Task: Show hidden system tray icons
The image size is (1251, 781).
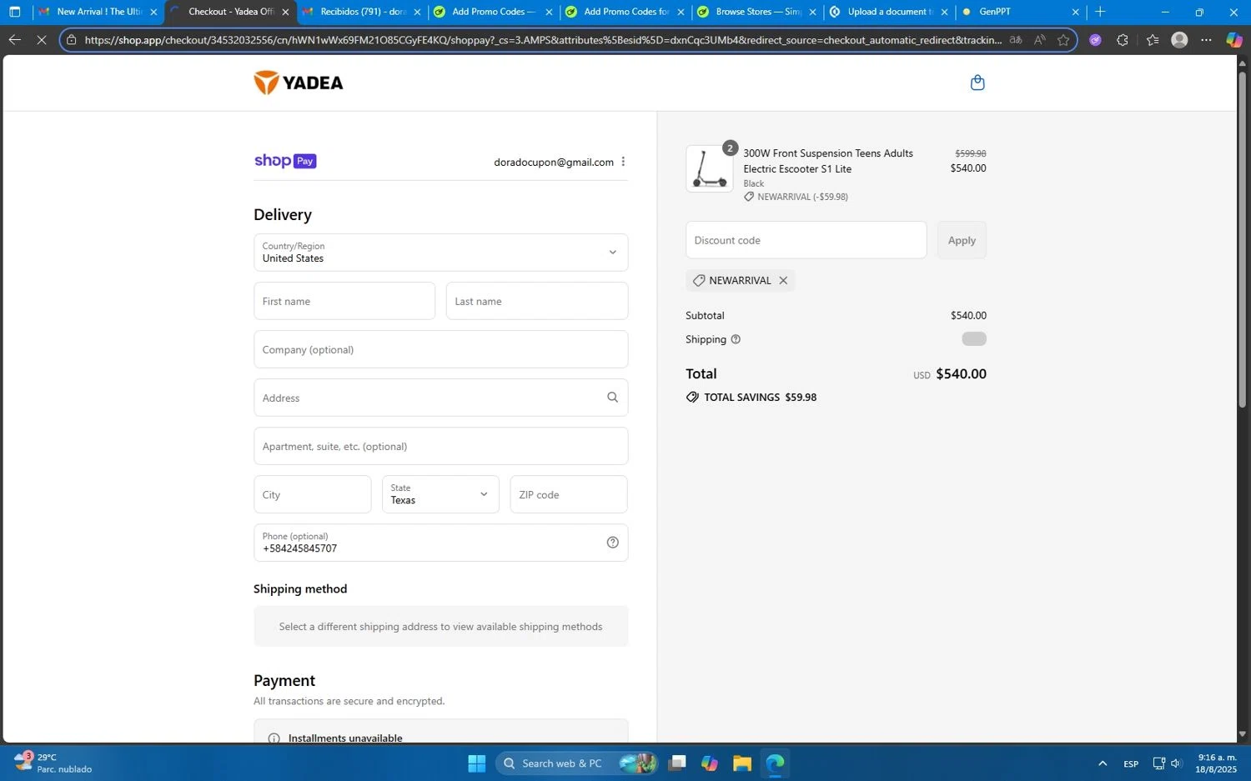Action: click(x=1102, y=763)
